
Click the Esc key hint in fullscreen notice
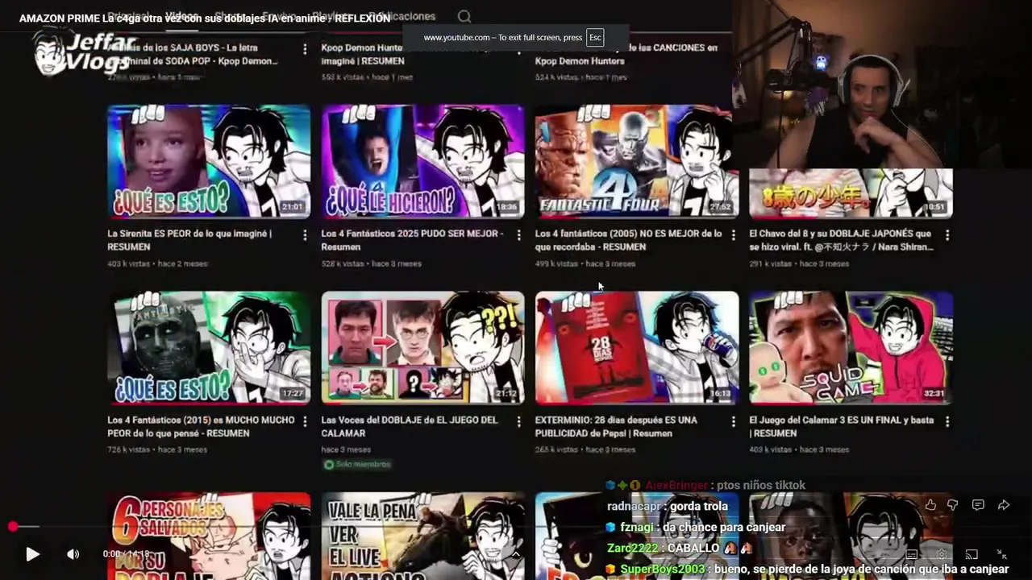(595, 37)
